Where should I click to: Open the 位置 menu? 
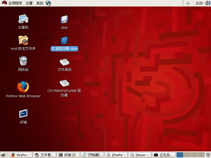(29, 3)
